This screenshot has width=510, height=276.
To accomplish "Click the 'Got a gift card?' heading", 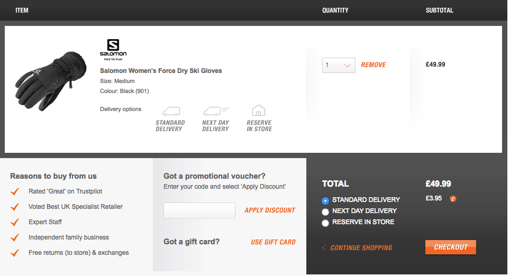I will (192, 242).
